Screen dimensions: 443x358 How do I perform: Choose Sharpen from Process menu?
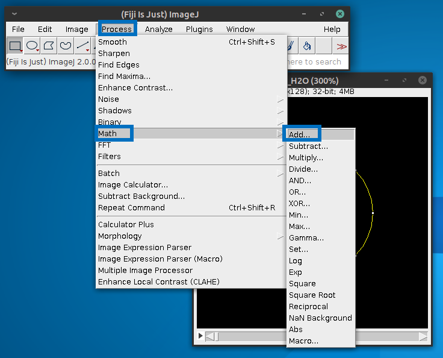(191, 53)
